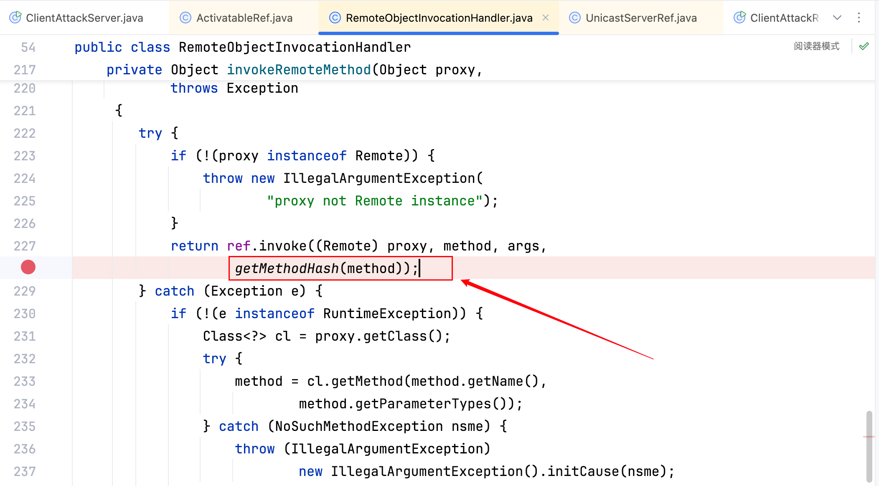Open the vertical three-dots tab options menu
The width and height of the screenshot is (879, 486).
click(859, 18)
